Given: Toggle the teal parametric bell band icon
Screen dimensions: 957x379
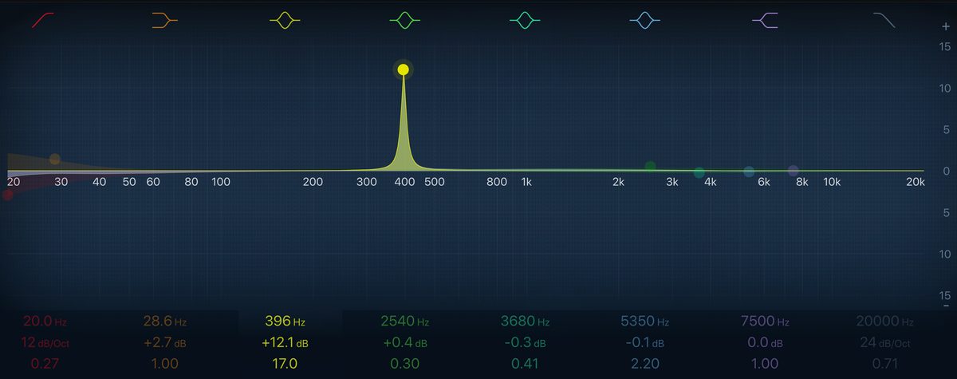Looking at the screenshot, I should 525,21.
